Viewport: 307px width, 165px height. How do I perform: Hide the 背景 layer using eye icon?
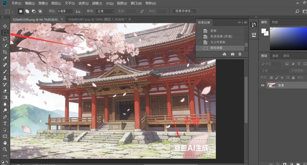pos(263,85)
